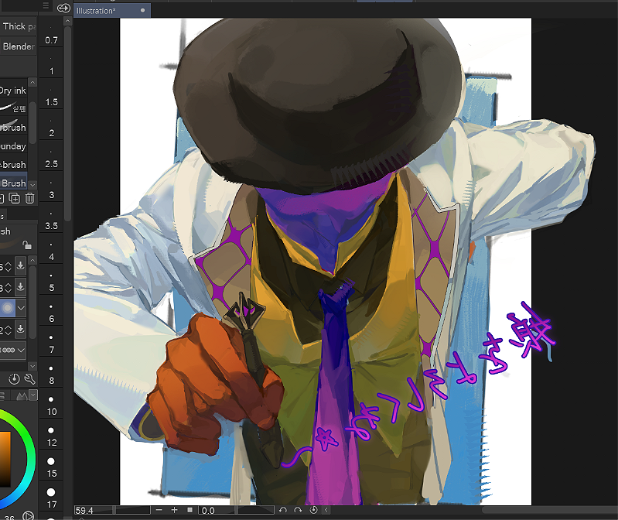Adjust the canvas rotation slider 0.0
The width and height of the screenshot is (618, 520).
click(236, 511)
